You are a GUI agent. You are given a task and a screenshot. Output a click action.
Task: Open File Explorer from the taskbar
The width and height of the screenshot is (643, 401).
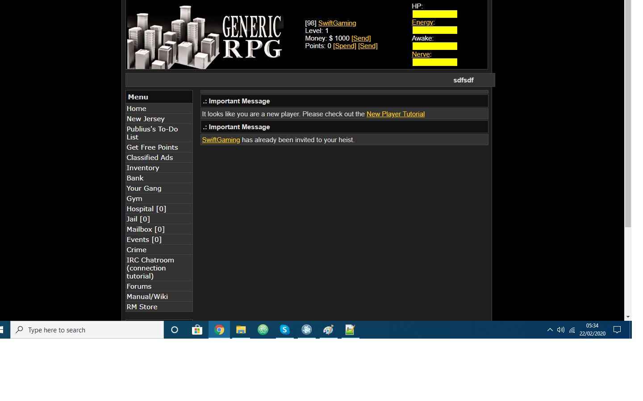[x=241, y=330]
